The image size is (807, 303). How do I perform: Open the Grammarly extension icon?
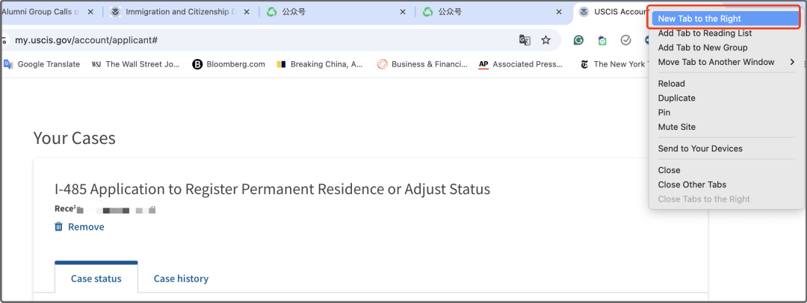(578, 40)
